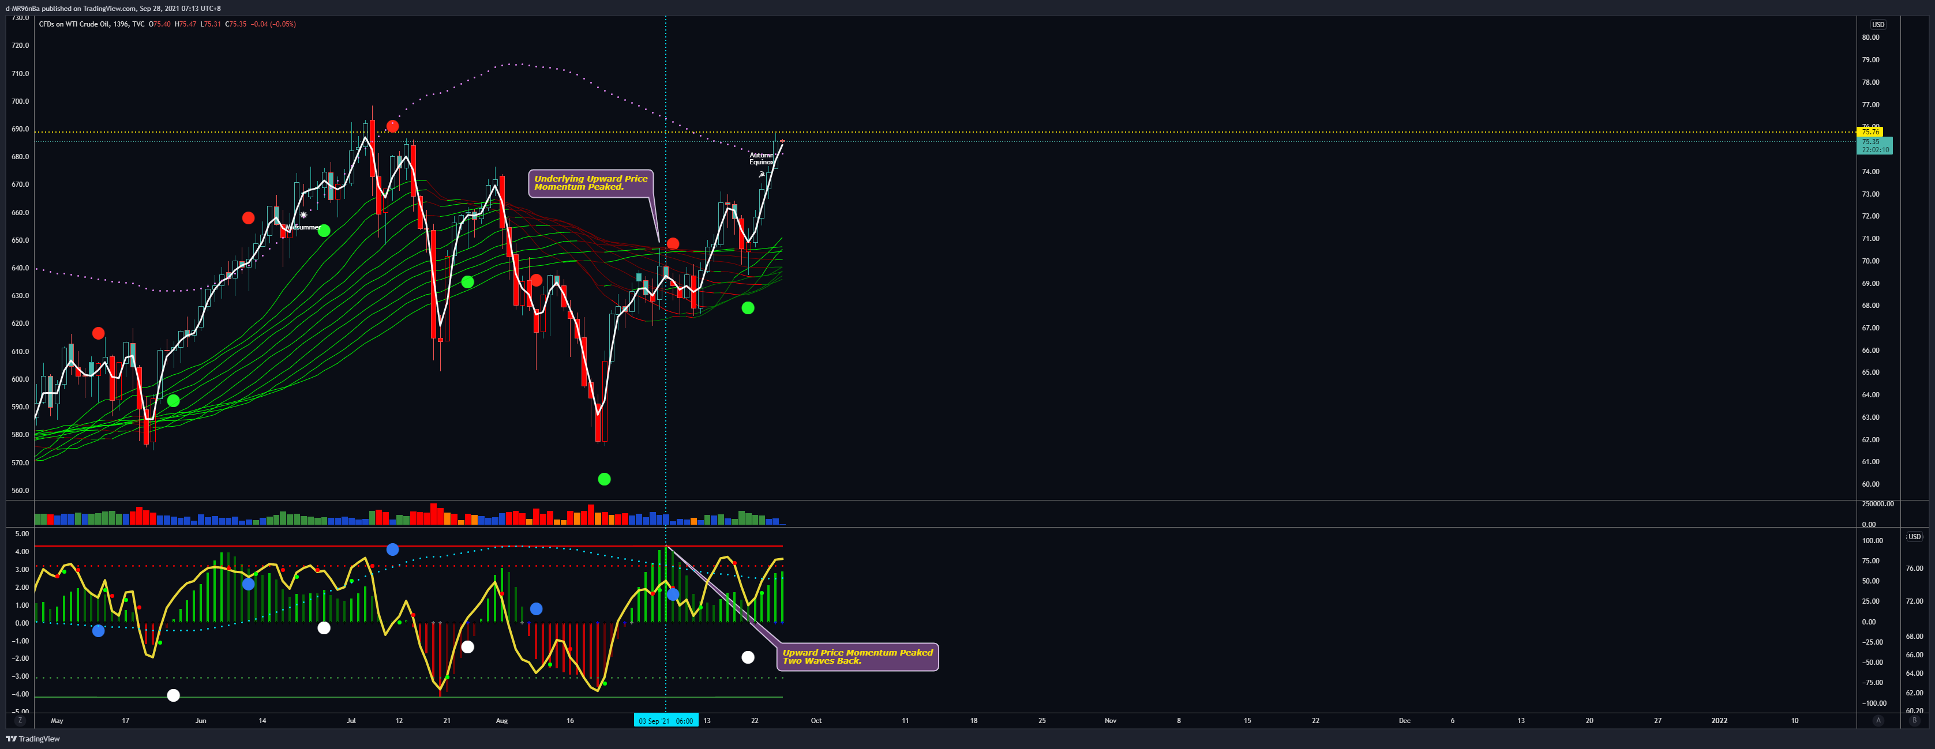Image resolution: width=1935 pixels, height=749 pixels.
Task: Click the 250000.00 volume axis label
Action: (1878, 503)
